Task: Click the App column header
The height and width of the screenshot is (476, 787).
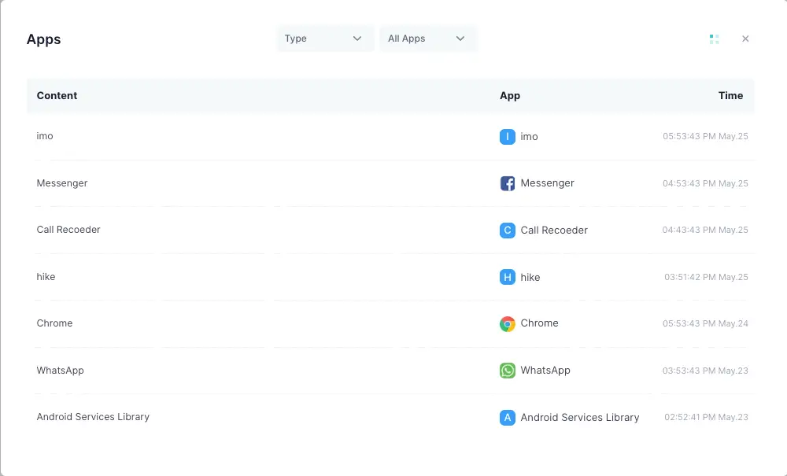Action: [x=509, y=95]
